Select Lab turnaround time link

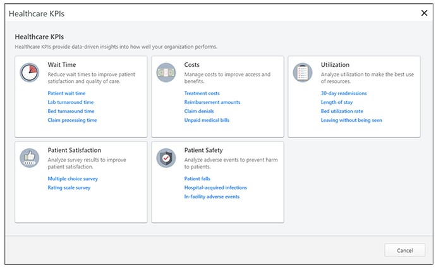click(71, 102)
